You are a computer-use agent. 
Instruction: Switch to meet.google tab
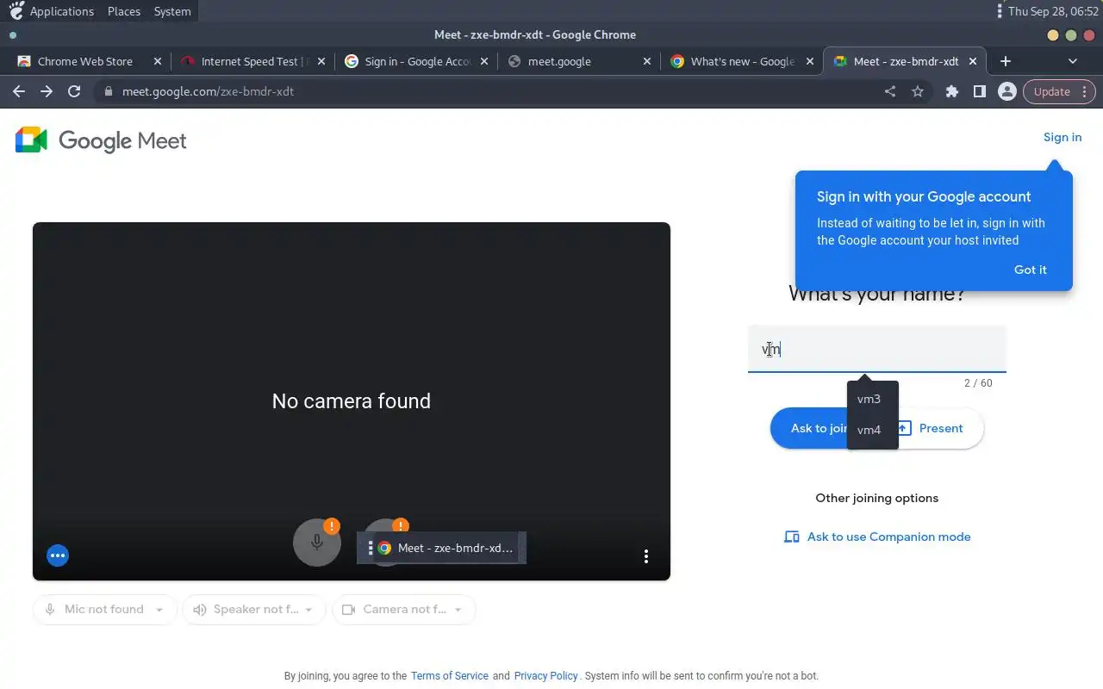coord(577,61)
